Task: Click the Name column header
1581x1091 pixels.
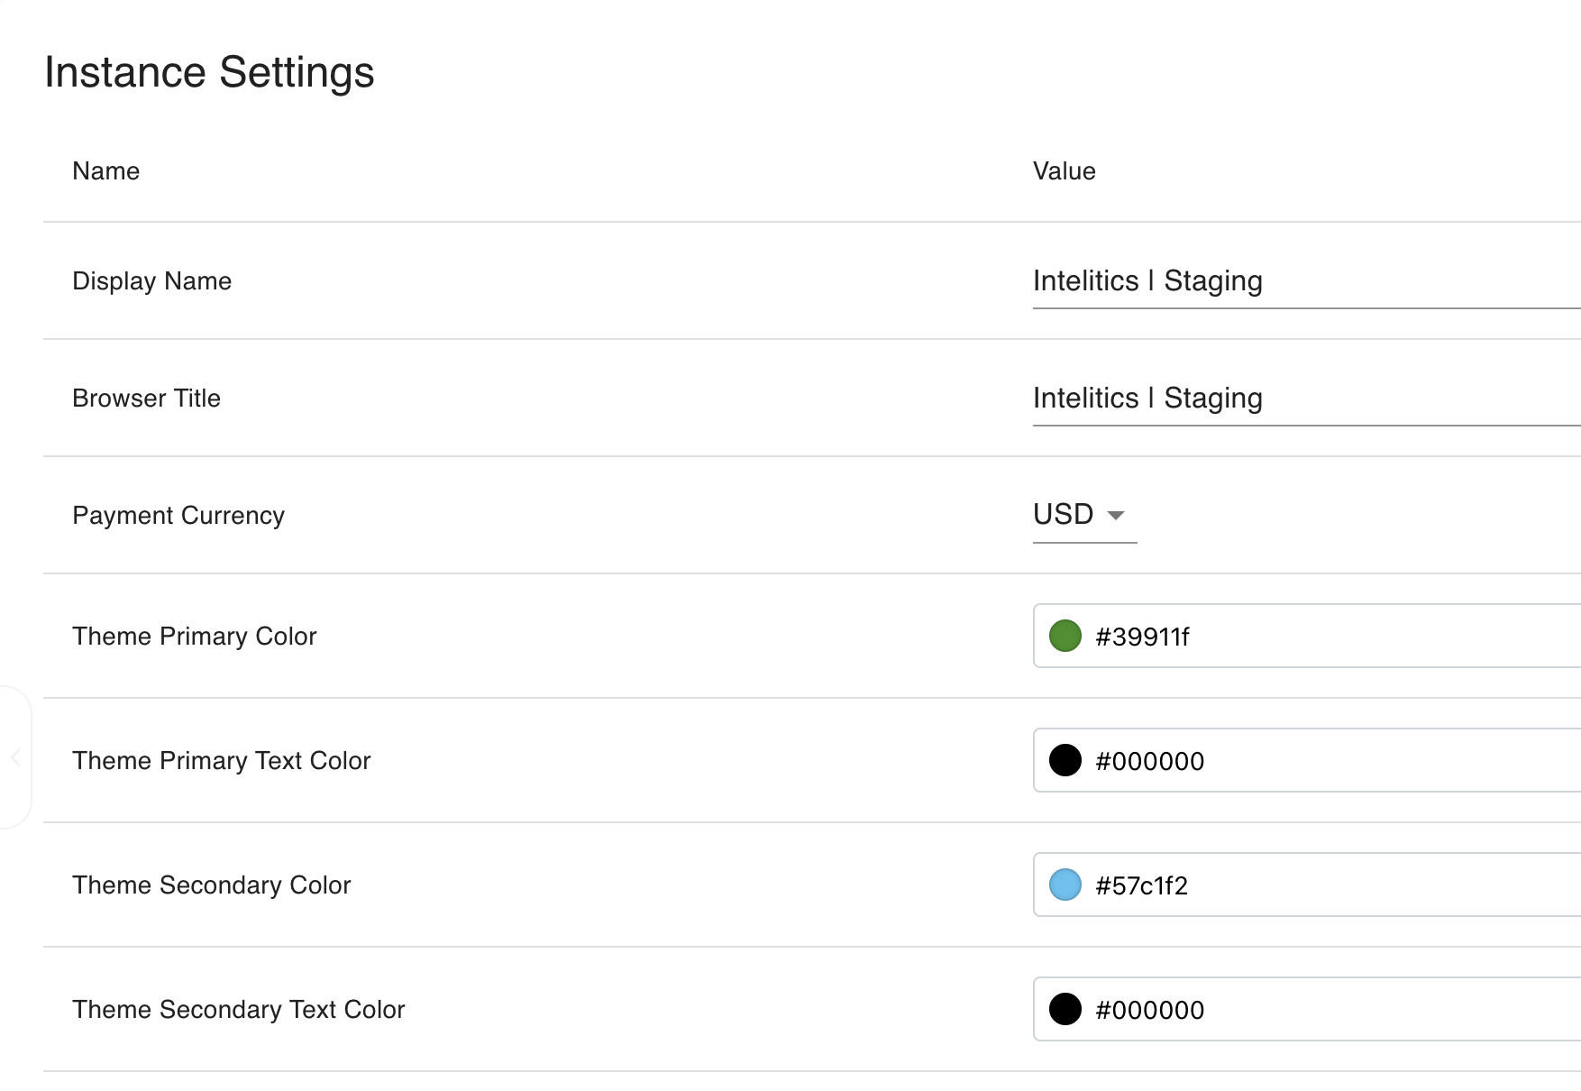Action: pos(106,171)
